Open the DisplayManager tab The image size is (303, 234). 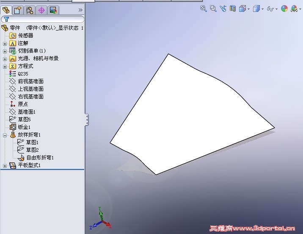coord(53,10)
